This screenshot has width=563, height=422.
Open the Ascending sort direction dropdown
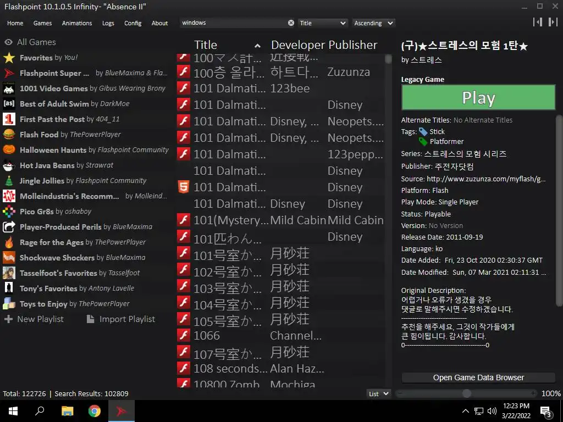coord(373,23)
